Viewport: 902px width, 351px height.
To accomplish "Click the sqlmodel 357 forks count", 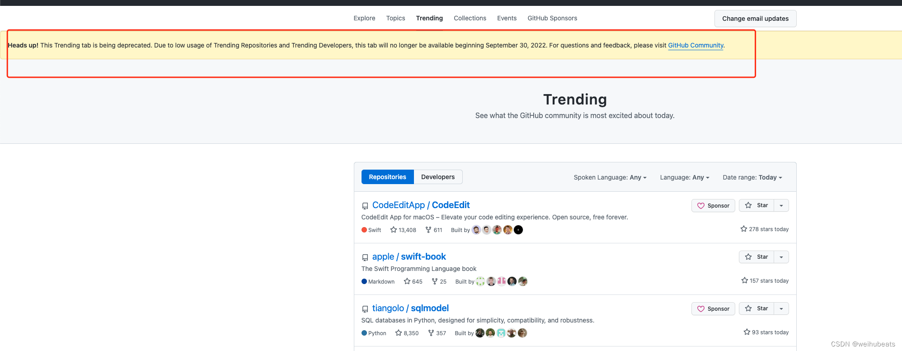I will point(437,333).
